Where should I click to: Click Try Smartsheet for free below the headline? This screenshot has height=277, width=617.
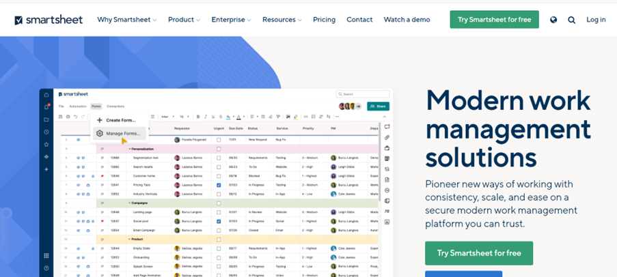click(x=479, y=253)
